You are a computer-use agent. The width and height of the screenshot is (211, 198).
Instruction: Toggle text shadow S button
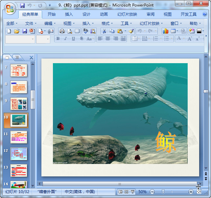point(81,39)
